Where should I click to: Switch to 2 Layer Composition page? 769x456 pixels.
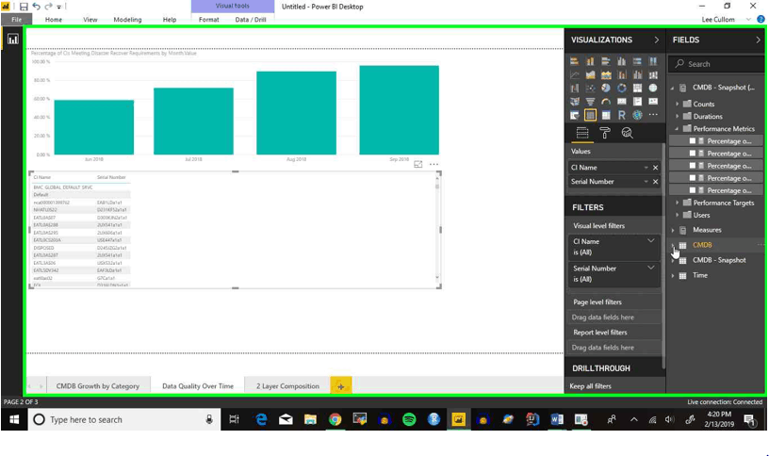click(287, 386)
